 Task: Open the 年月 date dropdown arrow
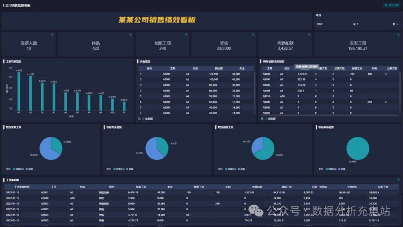pyautogui.click(x=398, y=24)
